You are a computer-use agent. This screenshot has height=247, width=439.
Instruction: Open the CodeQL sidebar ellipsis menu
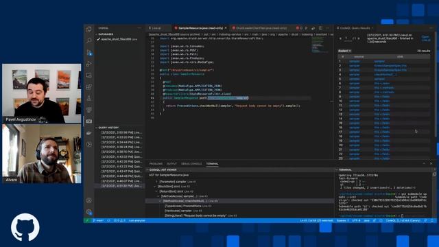coord(139,28)
